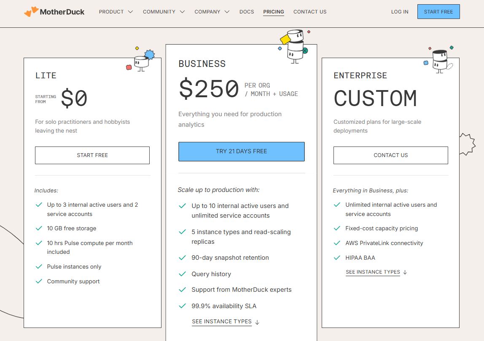Click the down arrow beside SEE INSTANCE TYPES

[257, 322]
